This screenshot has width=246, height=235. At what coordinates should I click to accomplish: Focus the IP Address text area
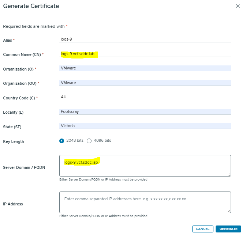point(145,202)
